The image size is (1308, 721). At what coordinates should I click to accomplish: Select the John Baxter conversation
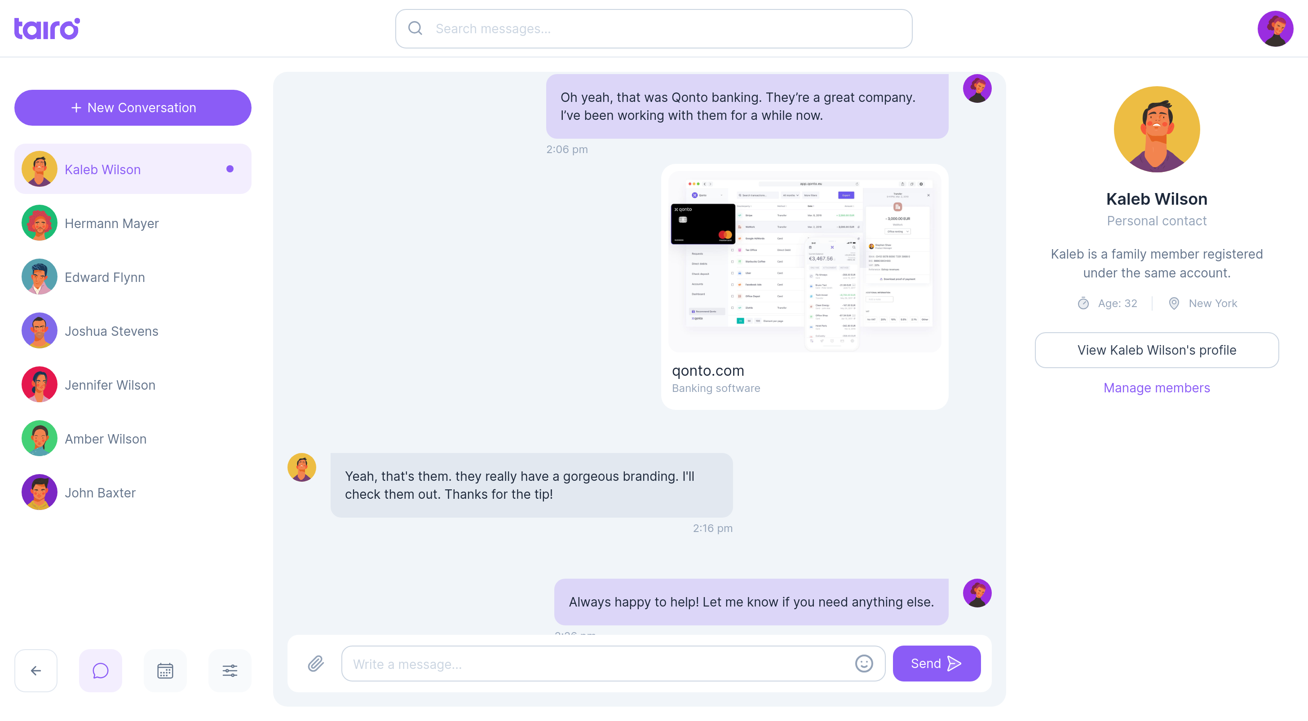pos(100,492)
